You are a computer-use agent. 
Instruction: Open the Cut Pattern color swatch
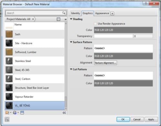(x=123, y=83)
